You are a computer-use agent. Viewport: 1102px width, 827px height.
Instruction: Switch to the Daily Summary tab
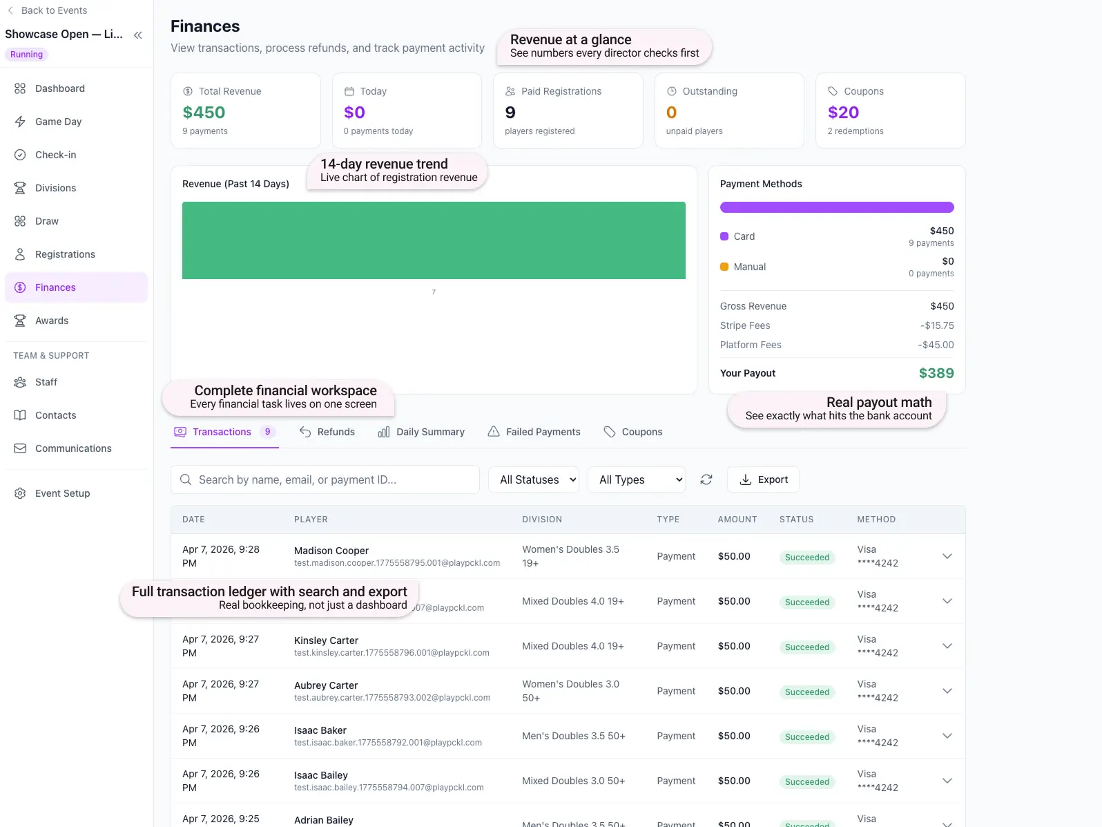[x=421, y=432]
